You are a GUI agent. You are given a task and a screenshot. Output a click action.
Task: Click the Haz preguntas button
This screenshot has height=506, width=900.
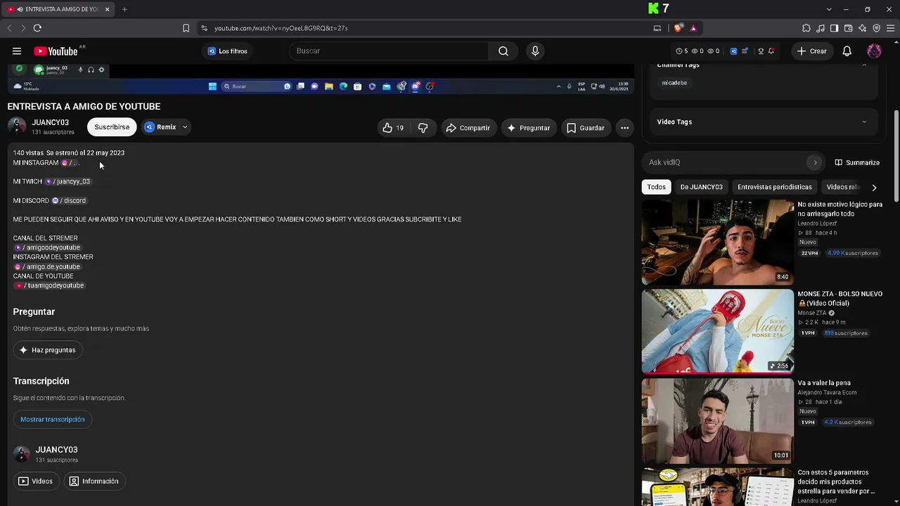tap(48, 350)
